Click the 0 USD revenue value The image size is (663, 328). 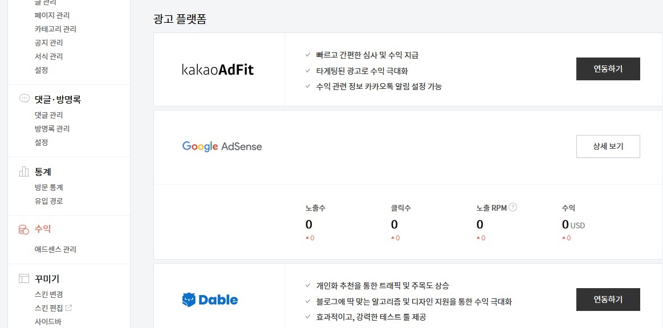573,225
